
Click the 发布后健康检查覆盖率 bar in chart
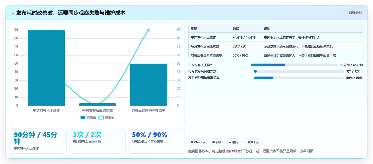[148, 85]
